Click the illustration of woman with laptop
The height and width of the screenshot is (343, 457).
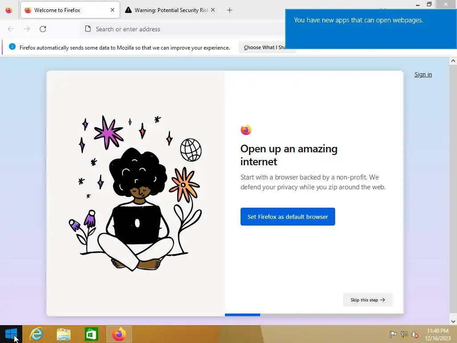[x=135, y=193]
